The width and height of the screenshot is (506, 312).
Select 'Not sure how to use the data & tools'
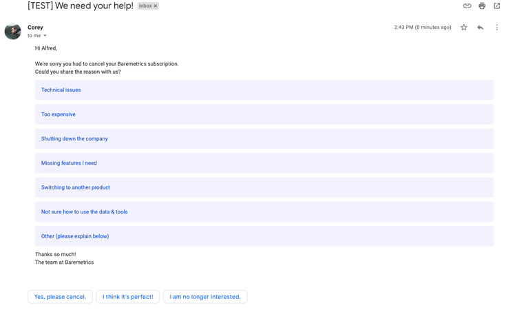click(x=84, y=212)
